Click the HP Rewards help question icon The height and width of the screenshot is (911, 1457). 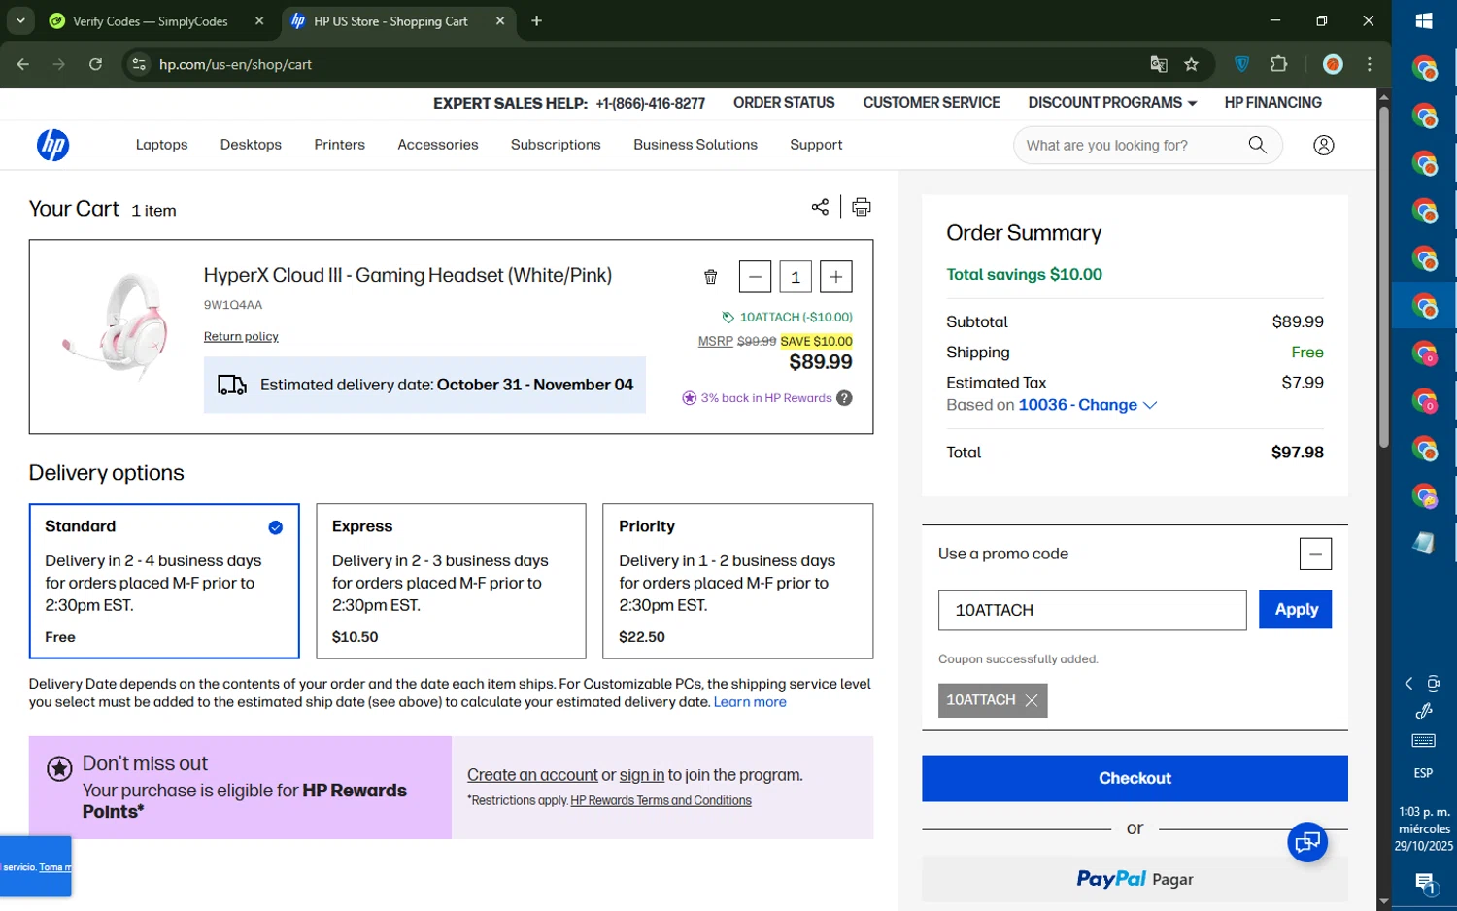[x=844, y=398]
